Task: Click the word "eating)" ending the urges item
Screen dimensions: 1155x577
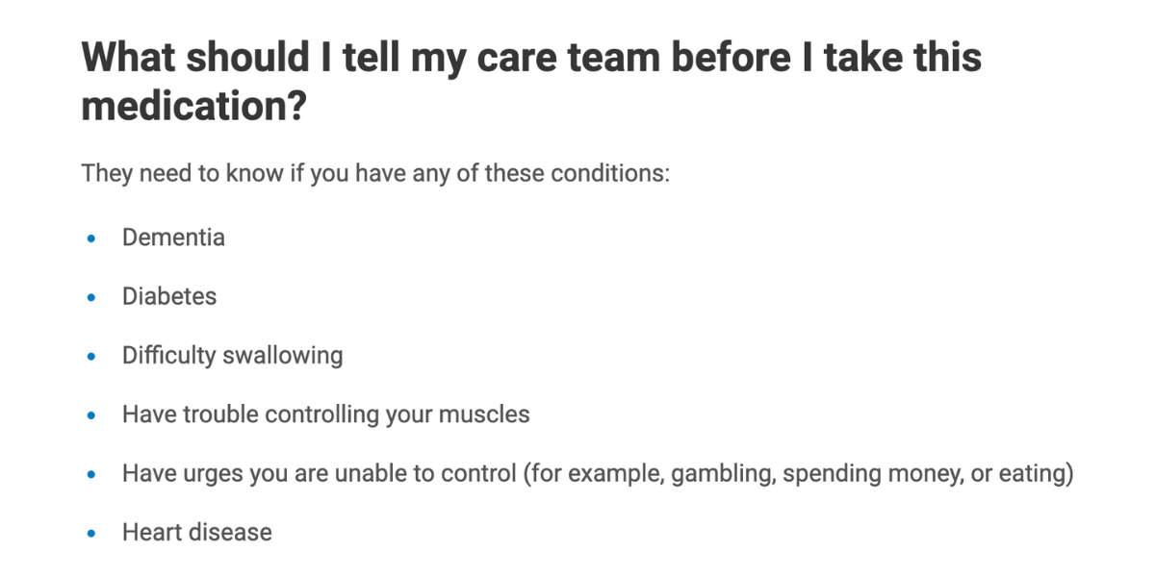Action: click(1039, 474)
